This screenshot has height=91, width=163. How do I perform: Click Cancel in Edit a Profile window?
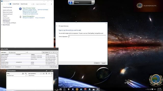56,67
